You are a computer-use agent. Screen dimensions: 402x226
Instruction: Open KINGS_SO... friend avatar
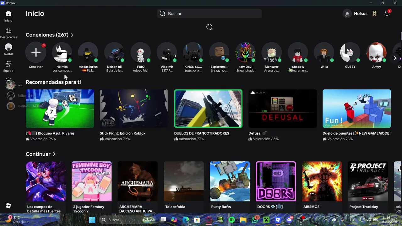click(193, 52)
